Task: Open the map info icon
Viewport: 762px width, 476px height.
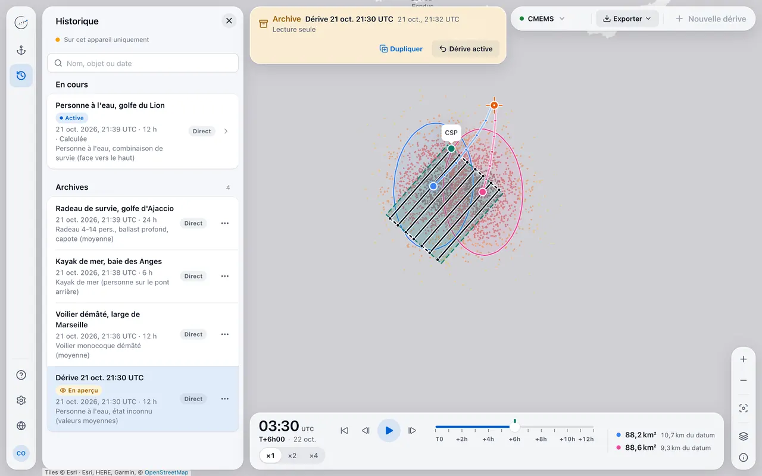Action: tap(743, 458)
